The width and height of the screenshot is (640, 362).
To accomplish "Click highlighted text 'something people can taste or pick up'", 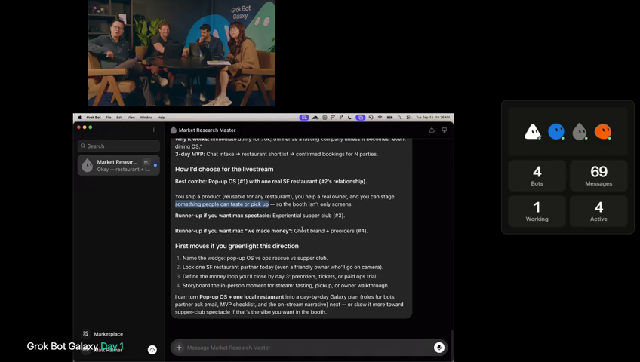I will click(222, 204).
